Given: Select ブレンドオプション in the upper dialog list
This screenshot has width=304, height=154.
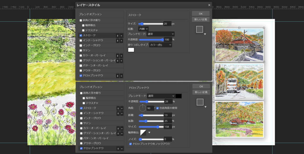Looking at the screenshot, I should (x=91, y=14).
